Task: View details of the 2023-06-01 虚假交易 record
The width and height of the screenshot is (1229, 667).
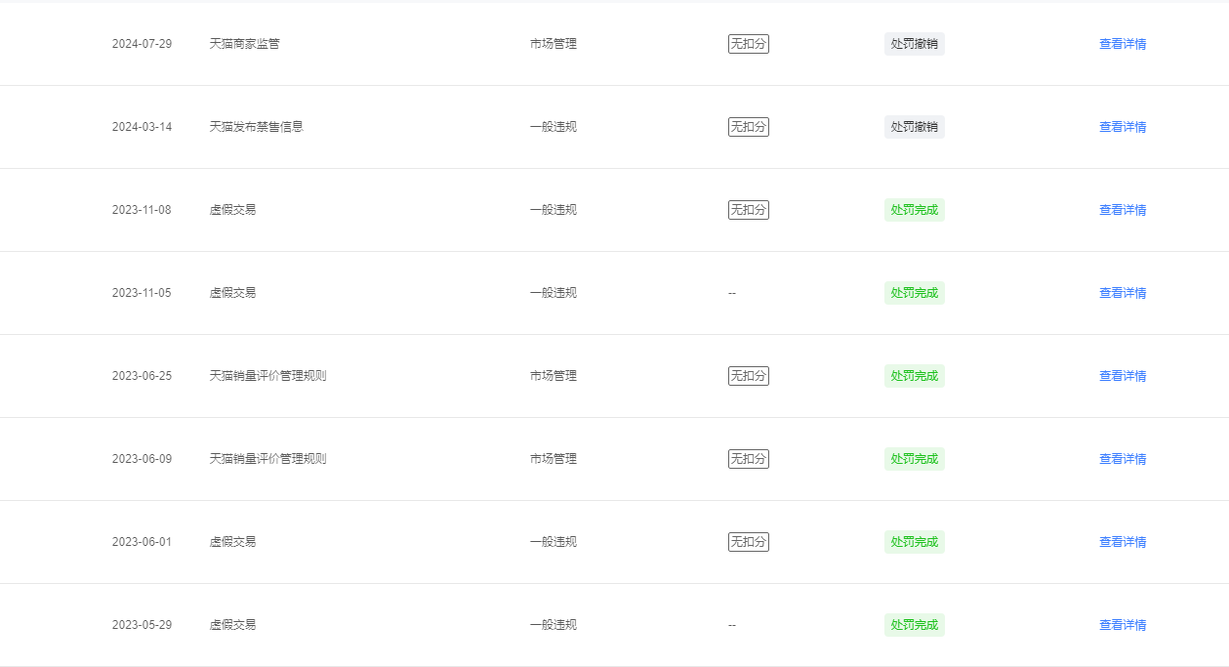Action: pos(1123,542)
